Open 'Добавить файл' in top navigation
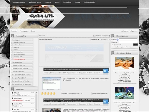This screenshot has width=149, height=112. point(89,2)
